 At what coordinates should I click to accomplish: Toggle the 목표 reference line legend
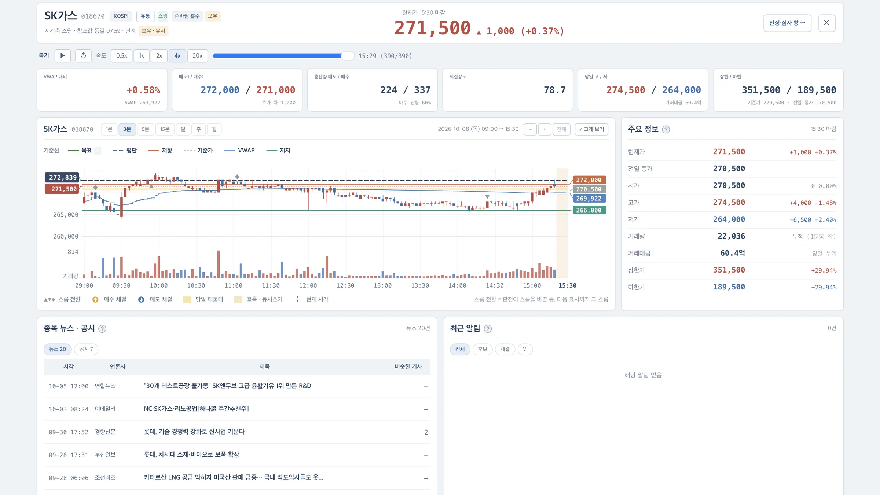(x=80, y=150)
